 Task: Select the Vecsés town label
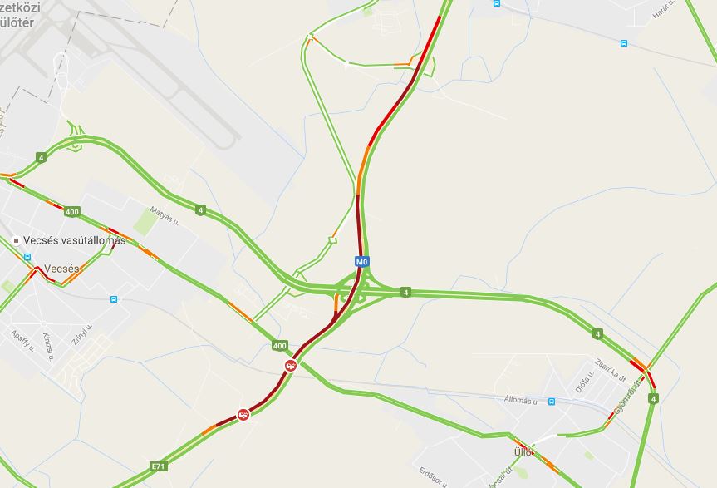pyautogui.click(x=61, y=269)
